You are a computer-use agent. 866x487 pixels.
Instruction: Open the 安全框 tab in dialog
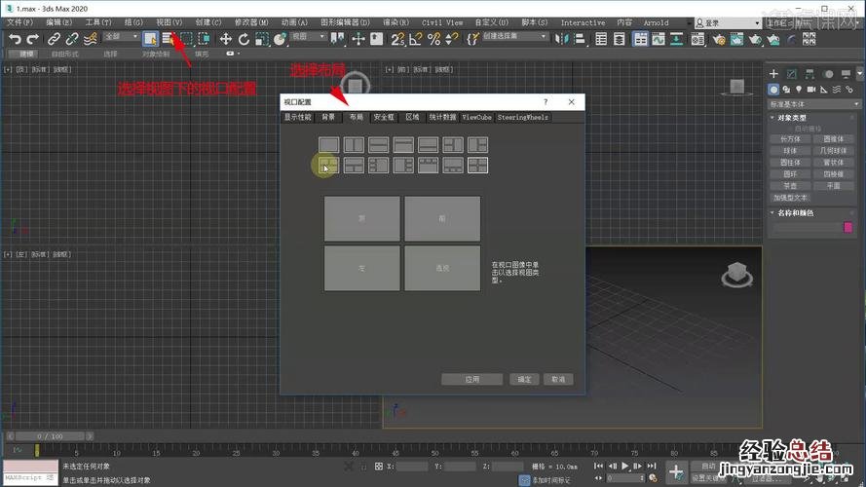[384, 117]
